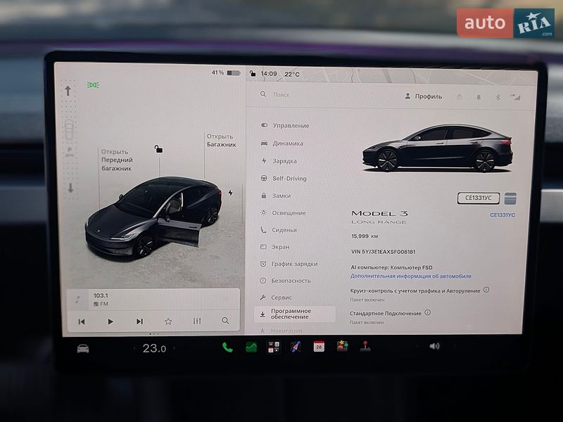Tap Открыть Багажник trunk button
Screen dimensions: 563x422
click(x=221, y=140)
